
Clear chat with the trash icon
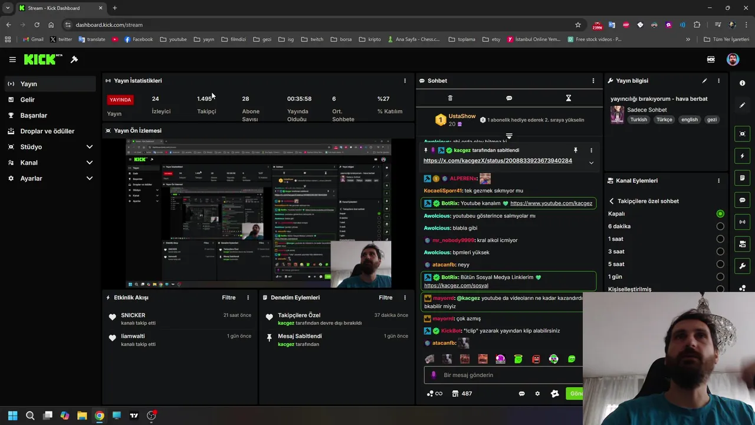[x=450, y=98]
